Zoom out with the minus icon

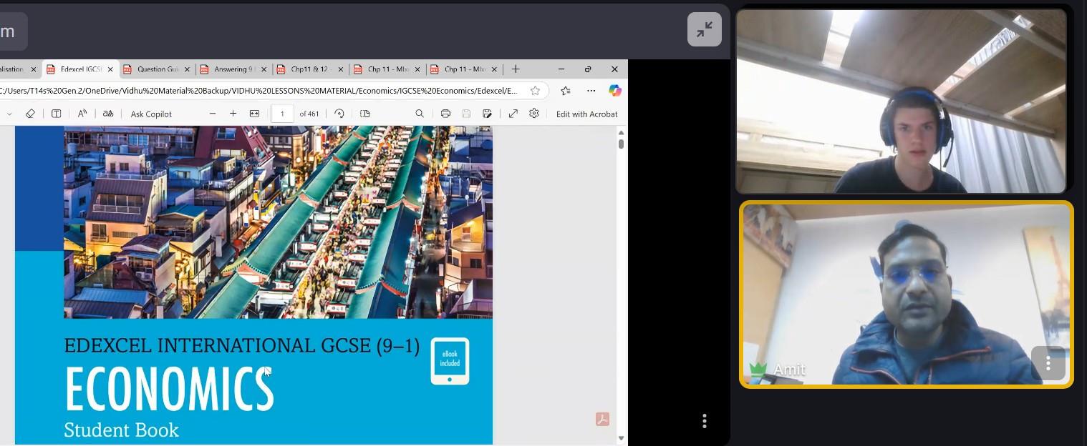tap(213, 114)
